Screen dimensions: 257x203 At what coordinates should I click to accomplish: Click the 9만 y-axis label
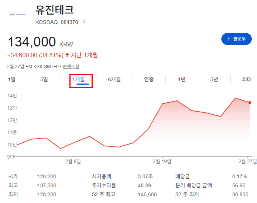coord(11,157)
